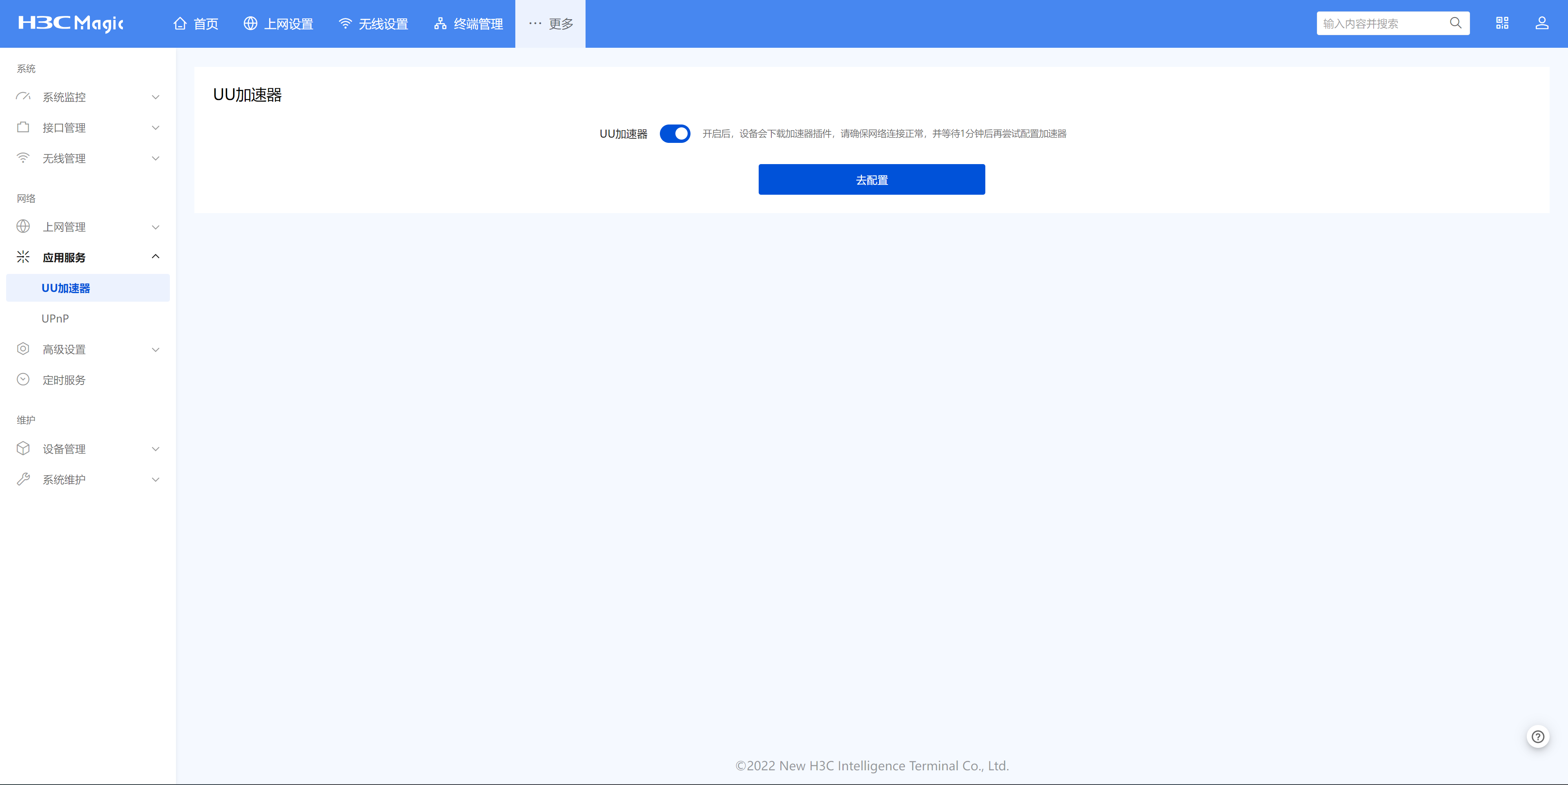Expand 设备管理 chevron

click(x=156, y=449)
